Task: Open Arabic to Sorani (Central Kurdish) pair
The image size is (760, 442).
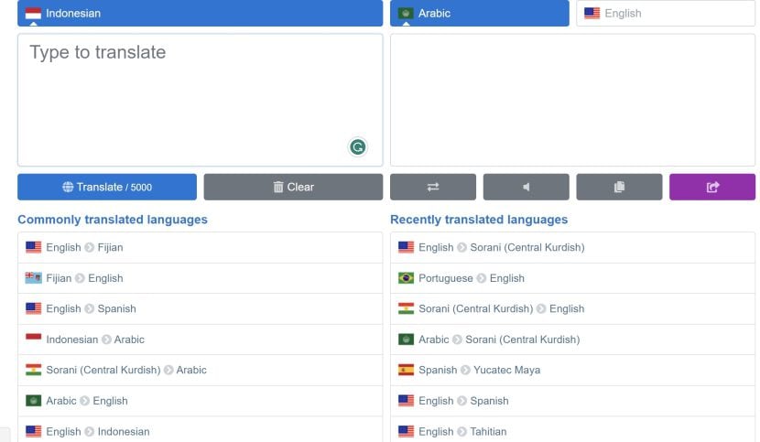Action: [x=572, y=340]
